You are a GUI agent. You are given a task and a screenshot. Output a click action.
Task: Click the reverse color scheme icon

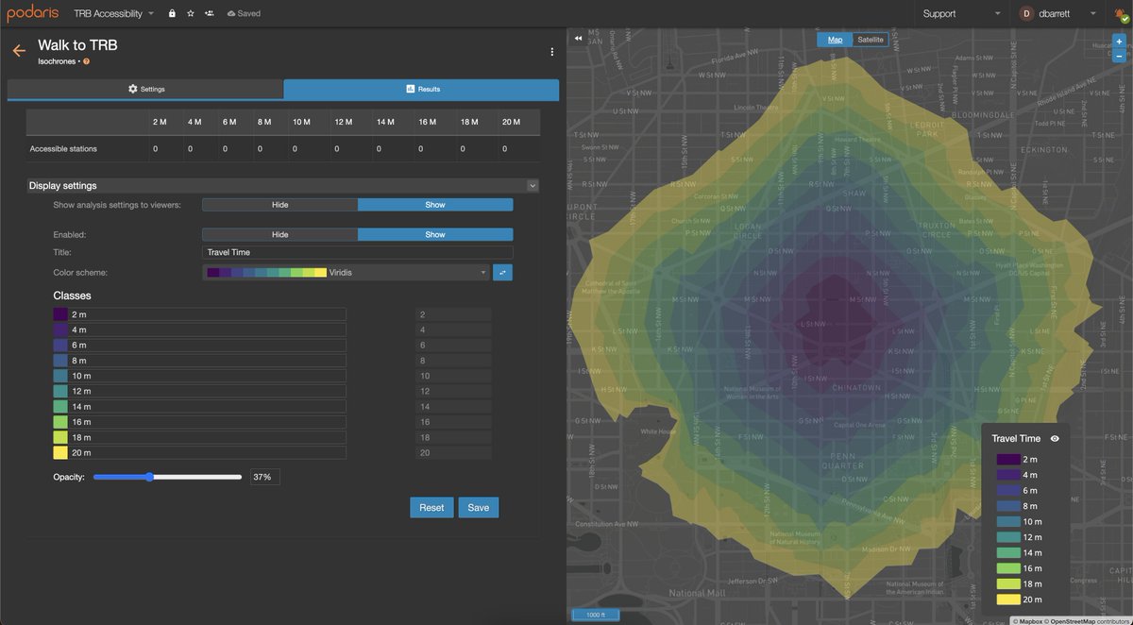[503, 272]
